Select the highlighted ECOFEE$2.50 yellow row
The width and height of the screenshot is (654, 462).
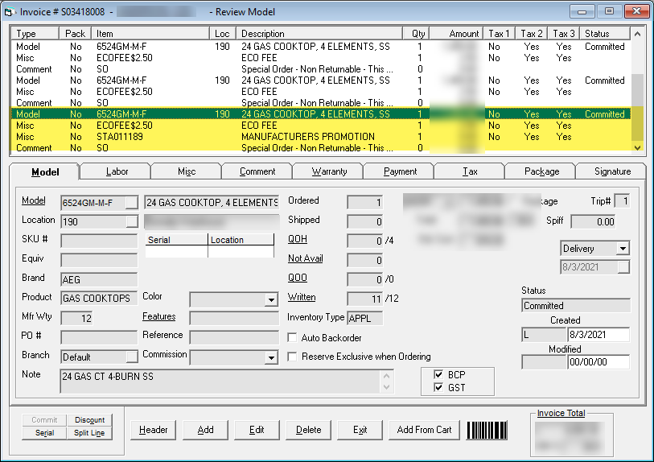pyautogui.click(x=320, y=126)
